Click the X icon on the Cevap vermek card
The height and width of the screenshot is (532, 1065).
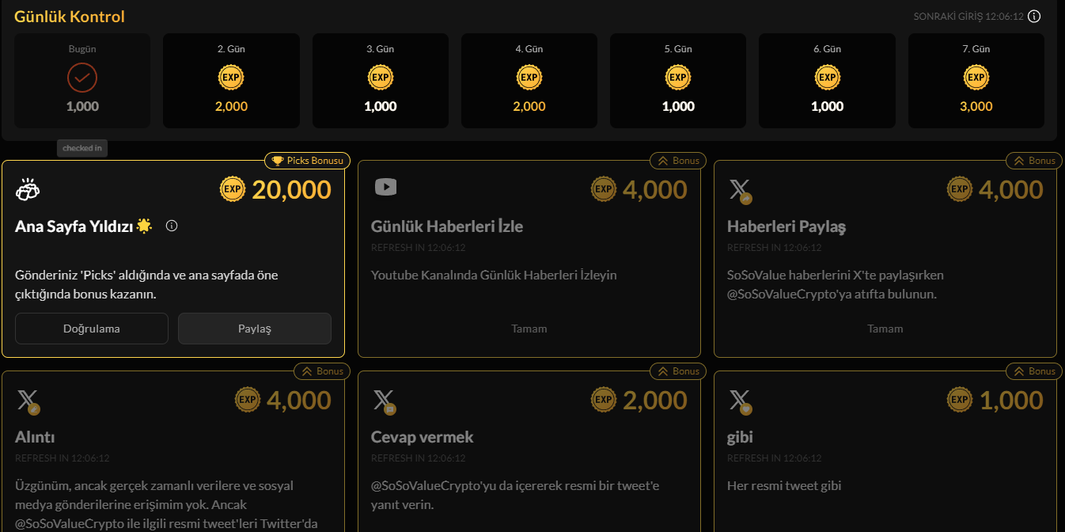click(383, 401)
